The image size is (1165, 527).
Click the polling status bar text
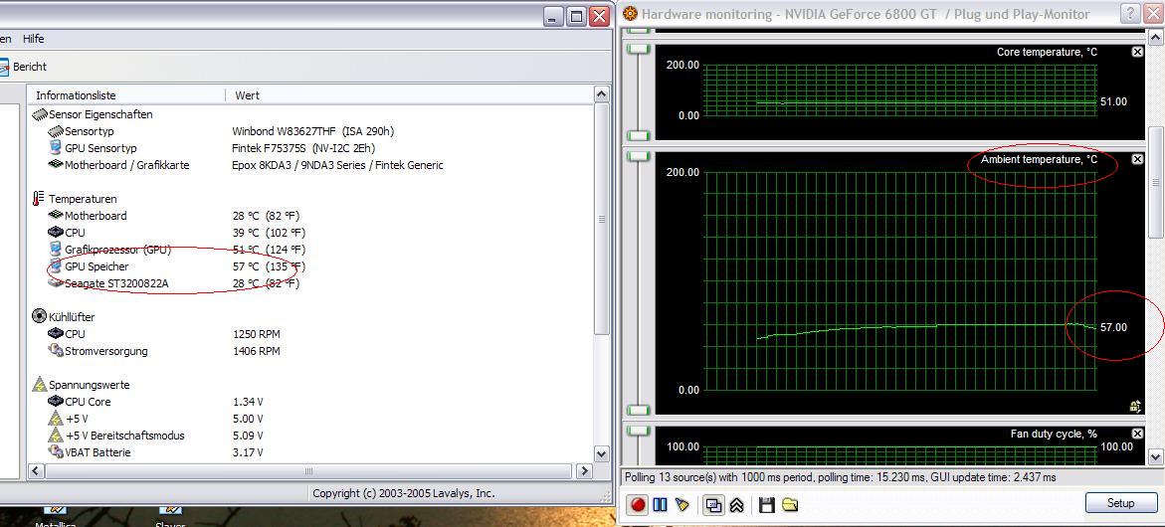point(840,477)
